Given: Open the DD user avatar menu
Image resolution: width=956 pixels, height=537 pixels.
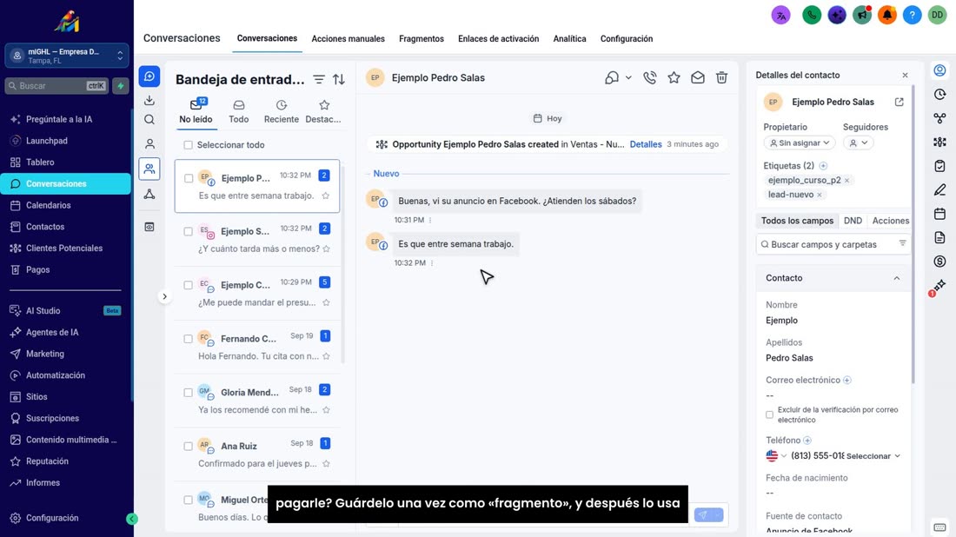Looking at the screenshot, I should click(x=937, y=15).
